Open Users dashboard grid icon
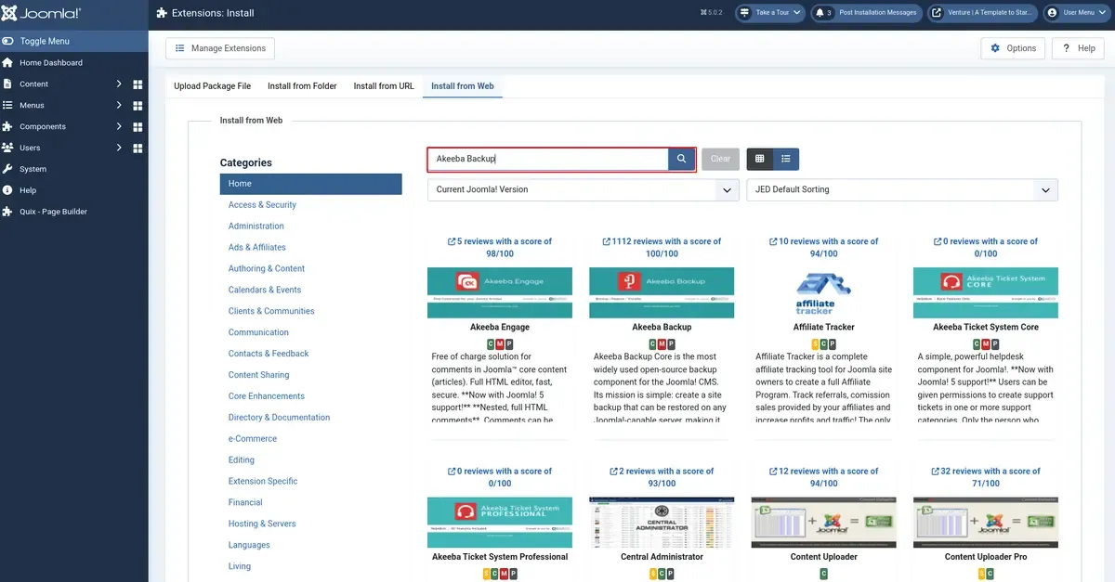Screen dimensions: 1115x582 click(138, 148)
